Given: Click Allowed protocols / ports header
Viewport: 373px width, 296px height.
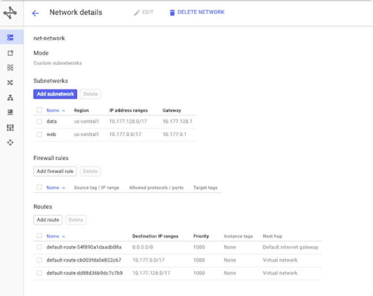Looking at the screenshot, I should pyautogui.click(x=156, y=188).
